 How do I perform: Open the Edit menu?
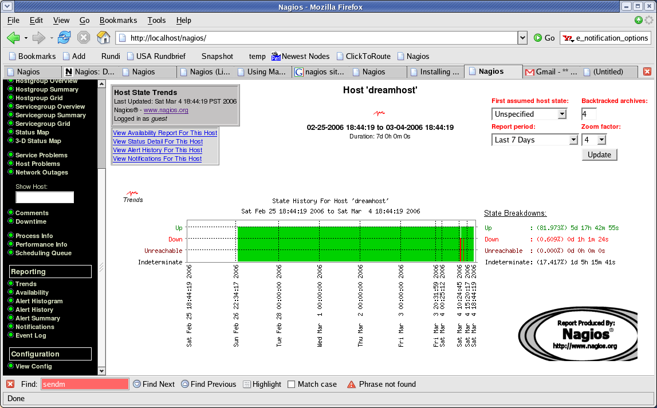click(36, 20)
